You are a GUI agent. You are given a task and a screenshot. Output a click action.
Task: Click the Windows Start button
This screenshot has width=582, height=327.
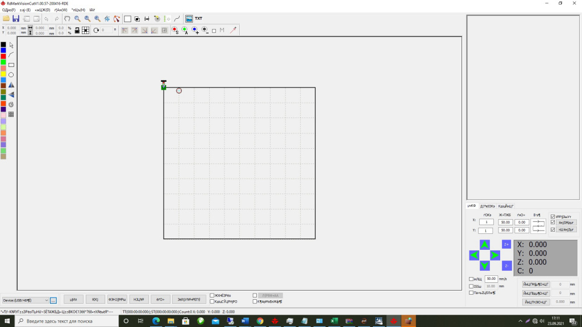pos(7,321)
